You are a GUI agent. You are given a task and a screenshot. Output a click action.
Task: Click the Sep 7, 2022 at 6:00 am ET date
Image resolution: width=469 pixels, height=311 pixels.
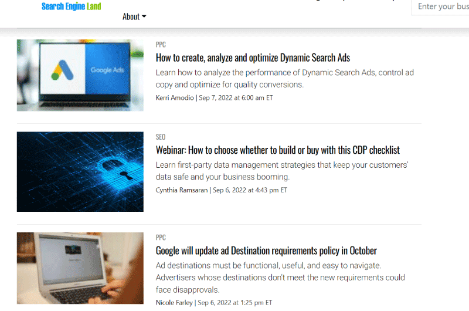pos(236,98)
